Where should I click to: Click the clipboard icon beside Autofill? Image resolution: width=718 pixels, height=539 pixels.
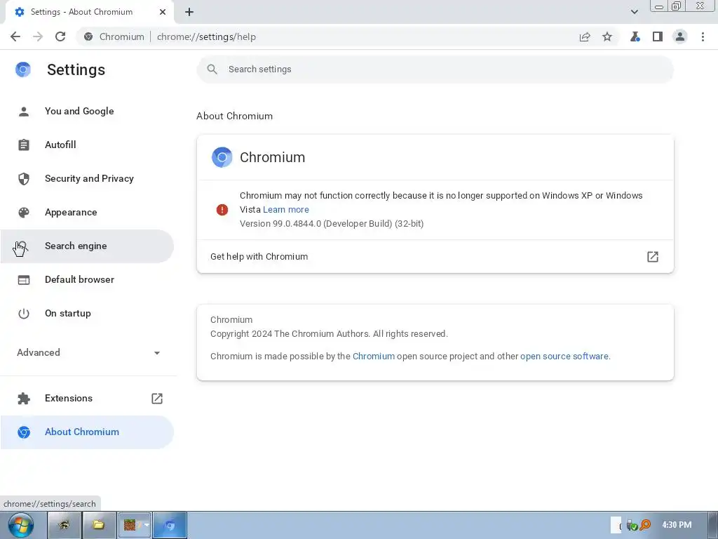(24, 145)
